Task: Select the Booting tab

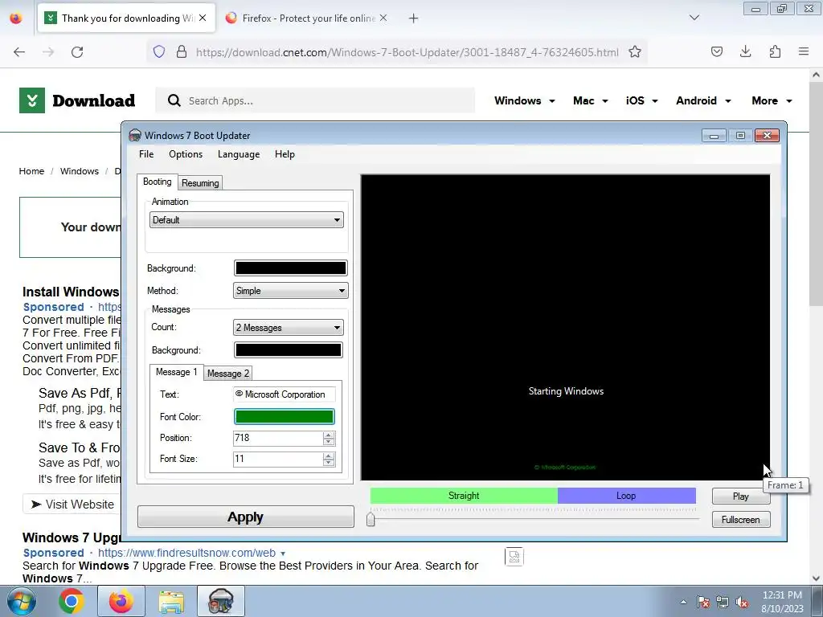Action: 157,182
